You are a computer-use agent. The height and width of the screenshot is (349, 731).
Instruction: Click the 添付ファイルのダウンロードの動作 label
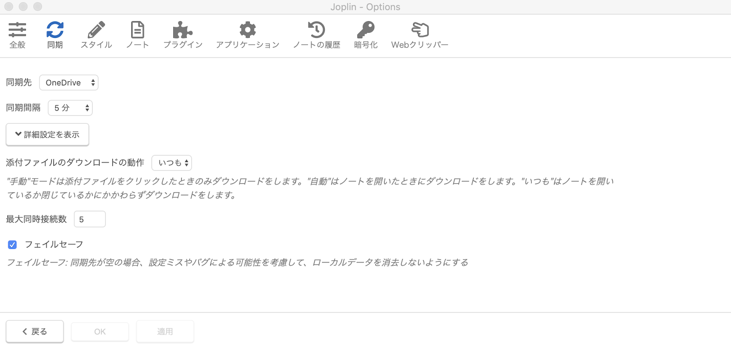point(75,162)
